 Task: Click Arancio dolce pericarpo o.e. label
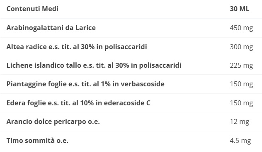pyautogui.click(x=53, y=122)
